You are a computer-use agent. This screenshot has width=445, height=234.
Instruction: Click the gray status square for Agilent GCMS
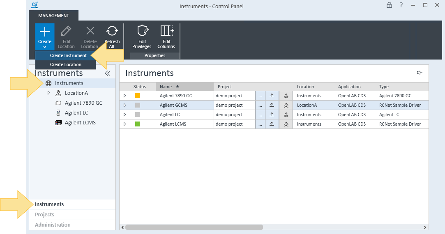(138, 105)
